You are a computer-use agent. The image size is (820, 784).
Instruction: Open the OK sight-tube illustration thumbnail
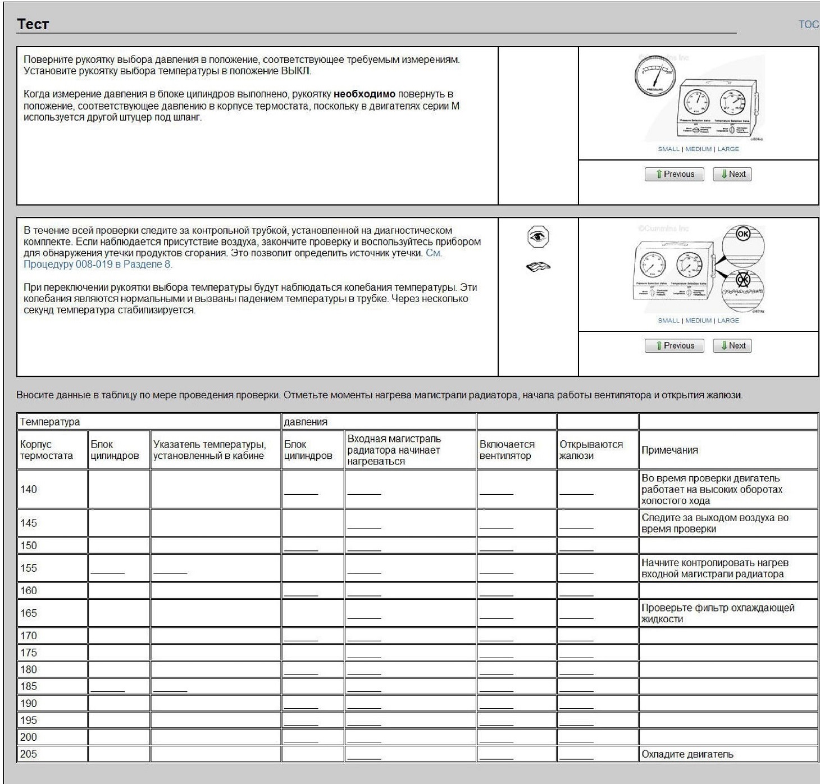[699, 269]
